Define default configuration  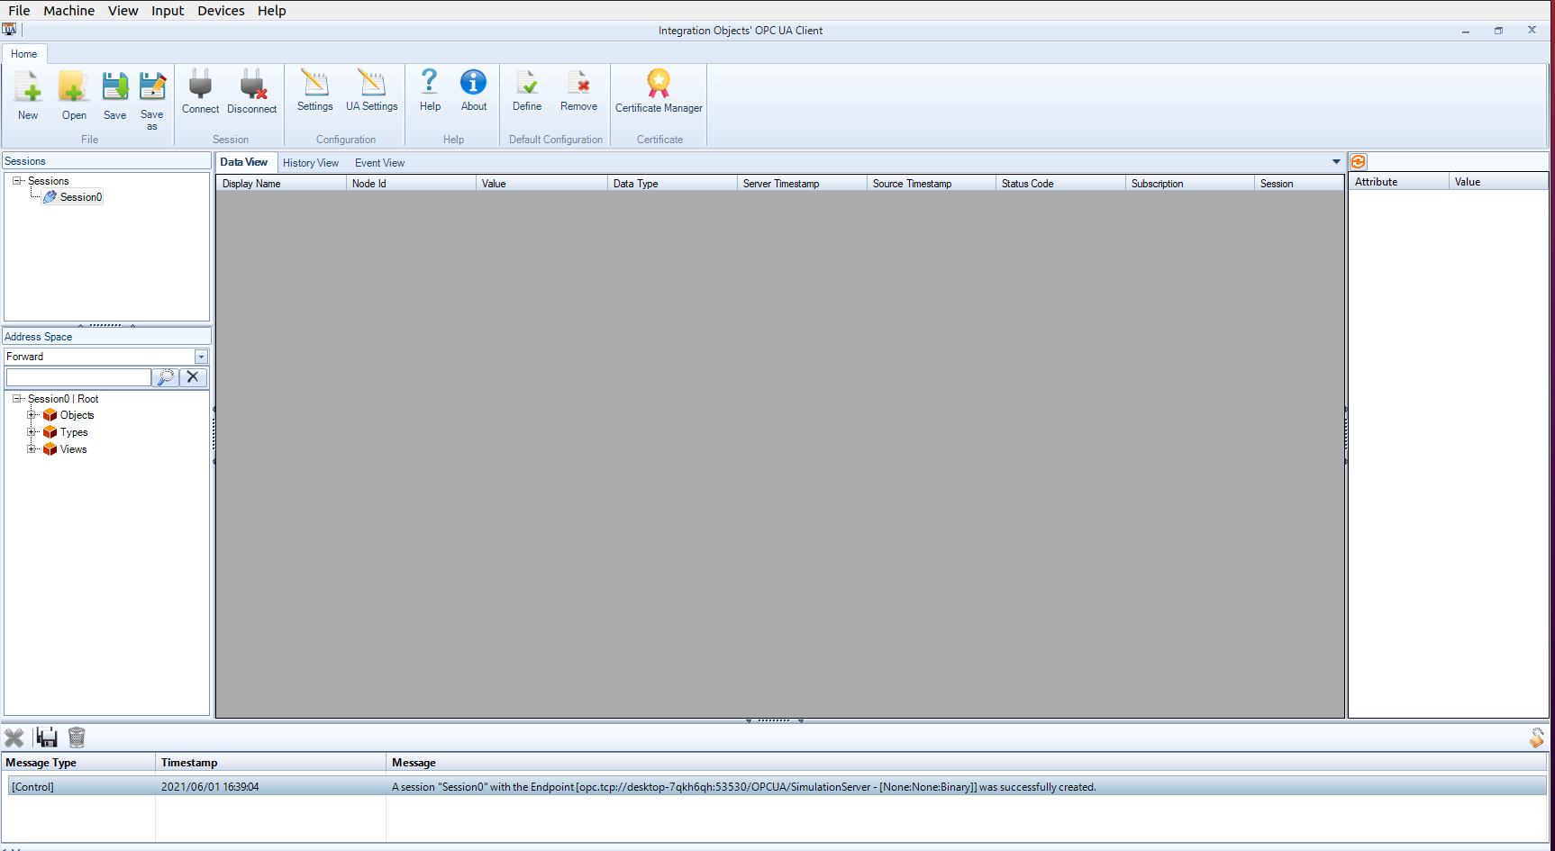coord(527,90)
